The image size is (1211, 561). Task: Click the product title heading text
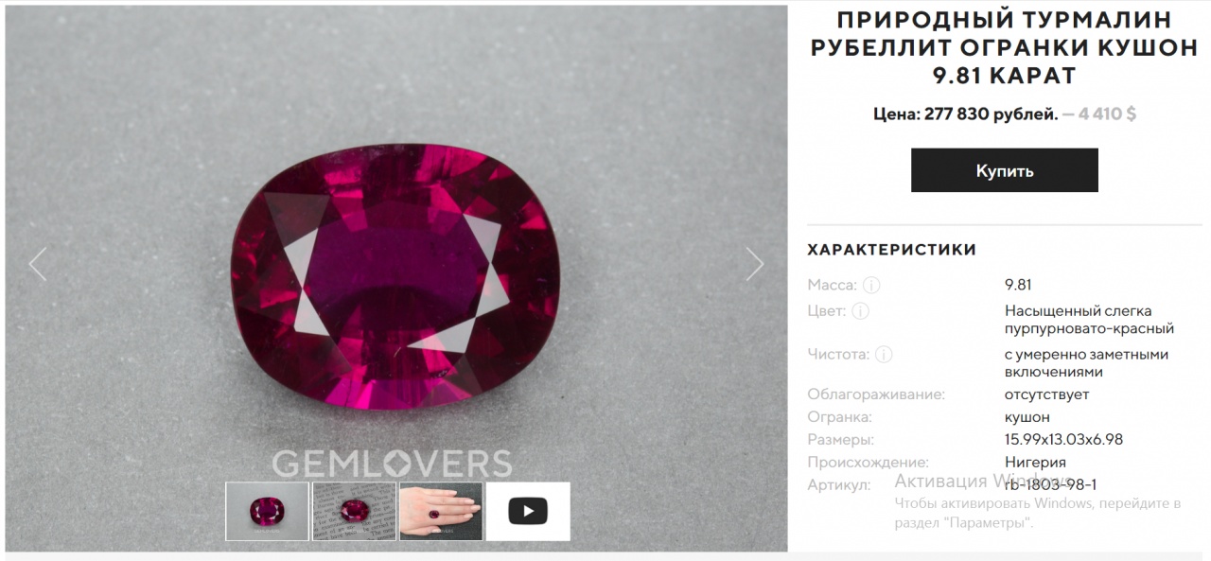tap(1004, 47)
